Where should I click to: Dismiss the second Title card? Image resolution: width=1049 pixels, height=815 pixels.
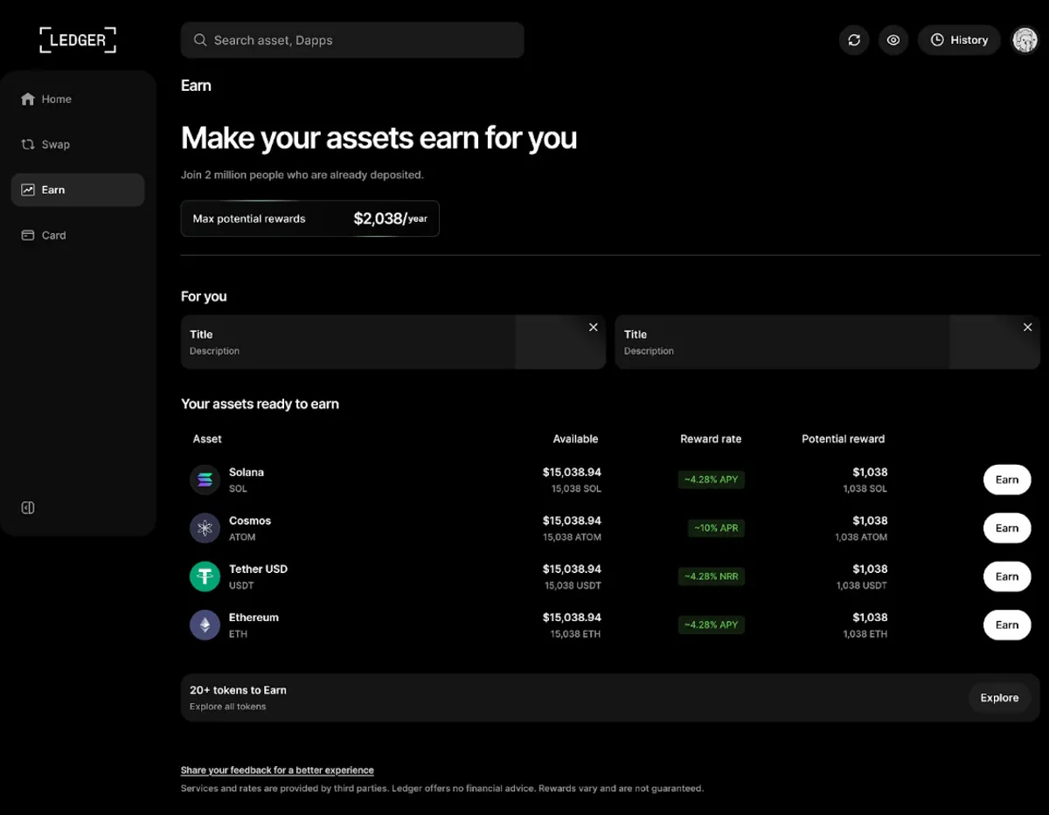pyautogui.click(x=1027, y=328)
